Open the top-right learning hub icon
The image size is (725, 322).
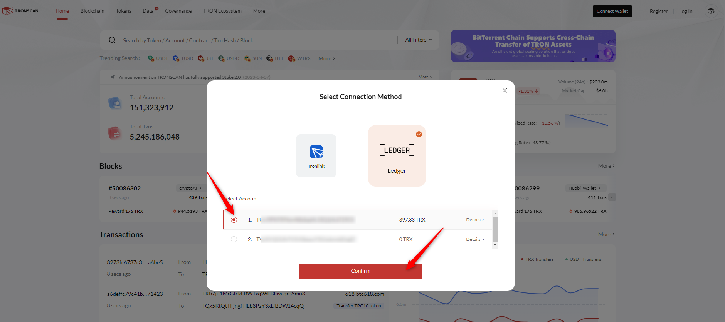tap(711, 11)
